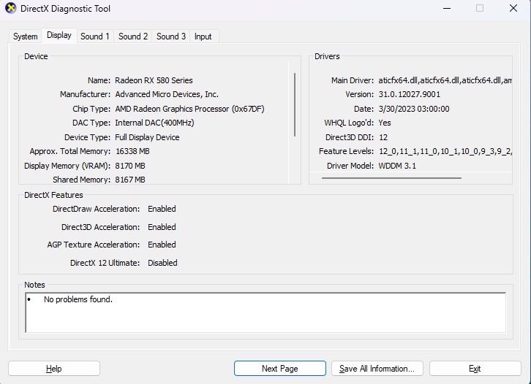
Task: Go to the Input tab
Action: pyautogui.click(x=203, y=37)
